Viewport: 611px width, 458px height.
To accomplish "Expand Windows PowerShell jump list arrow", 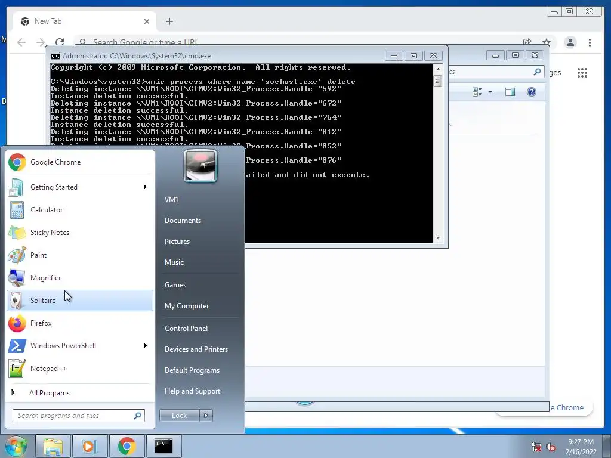I will tap(146, 345).
